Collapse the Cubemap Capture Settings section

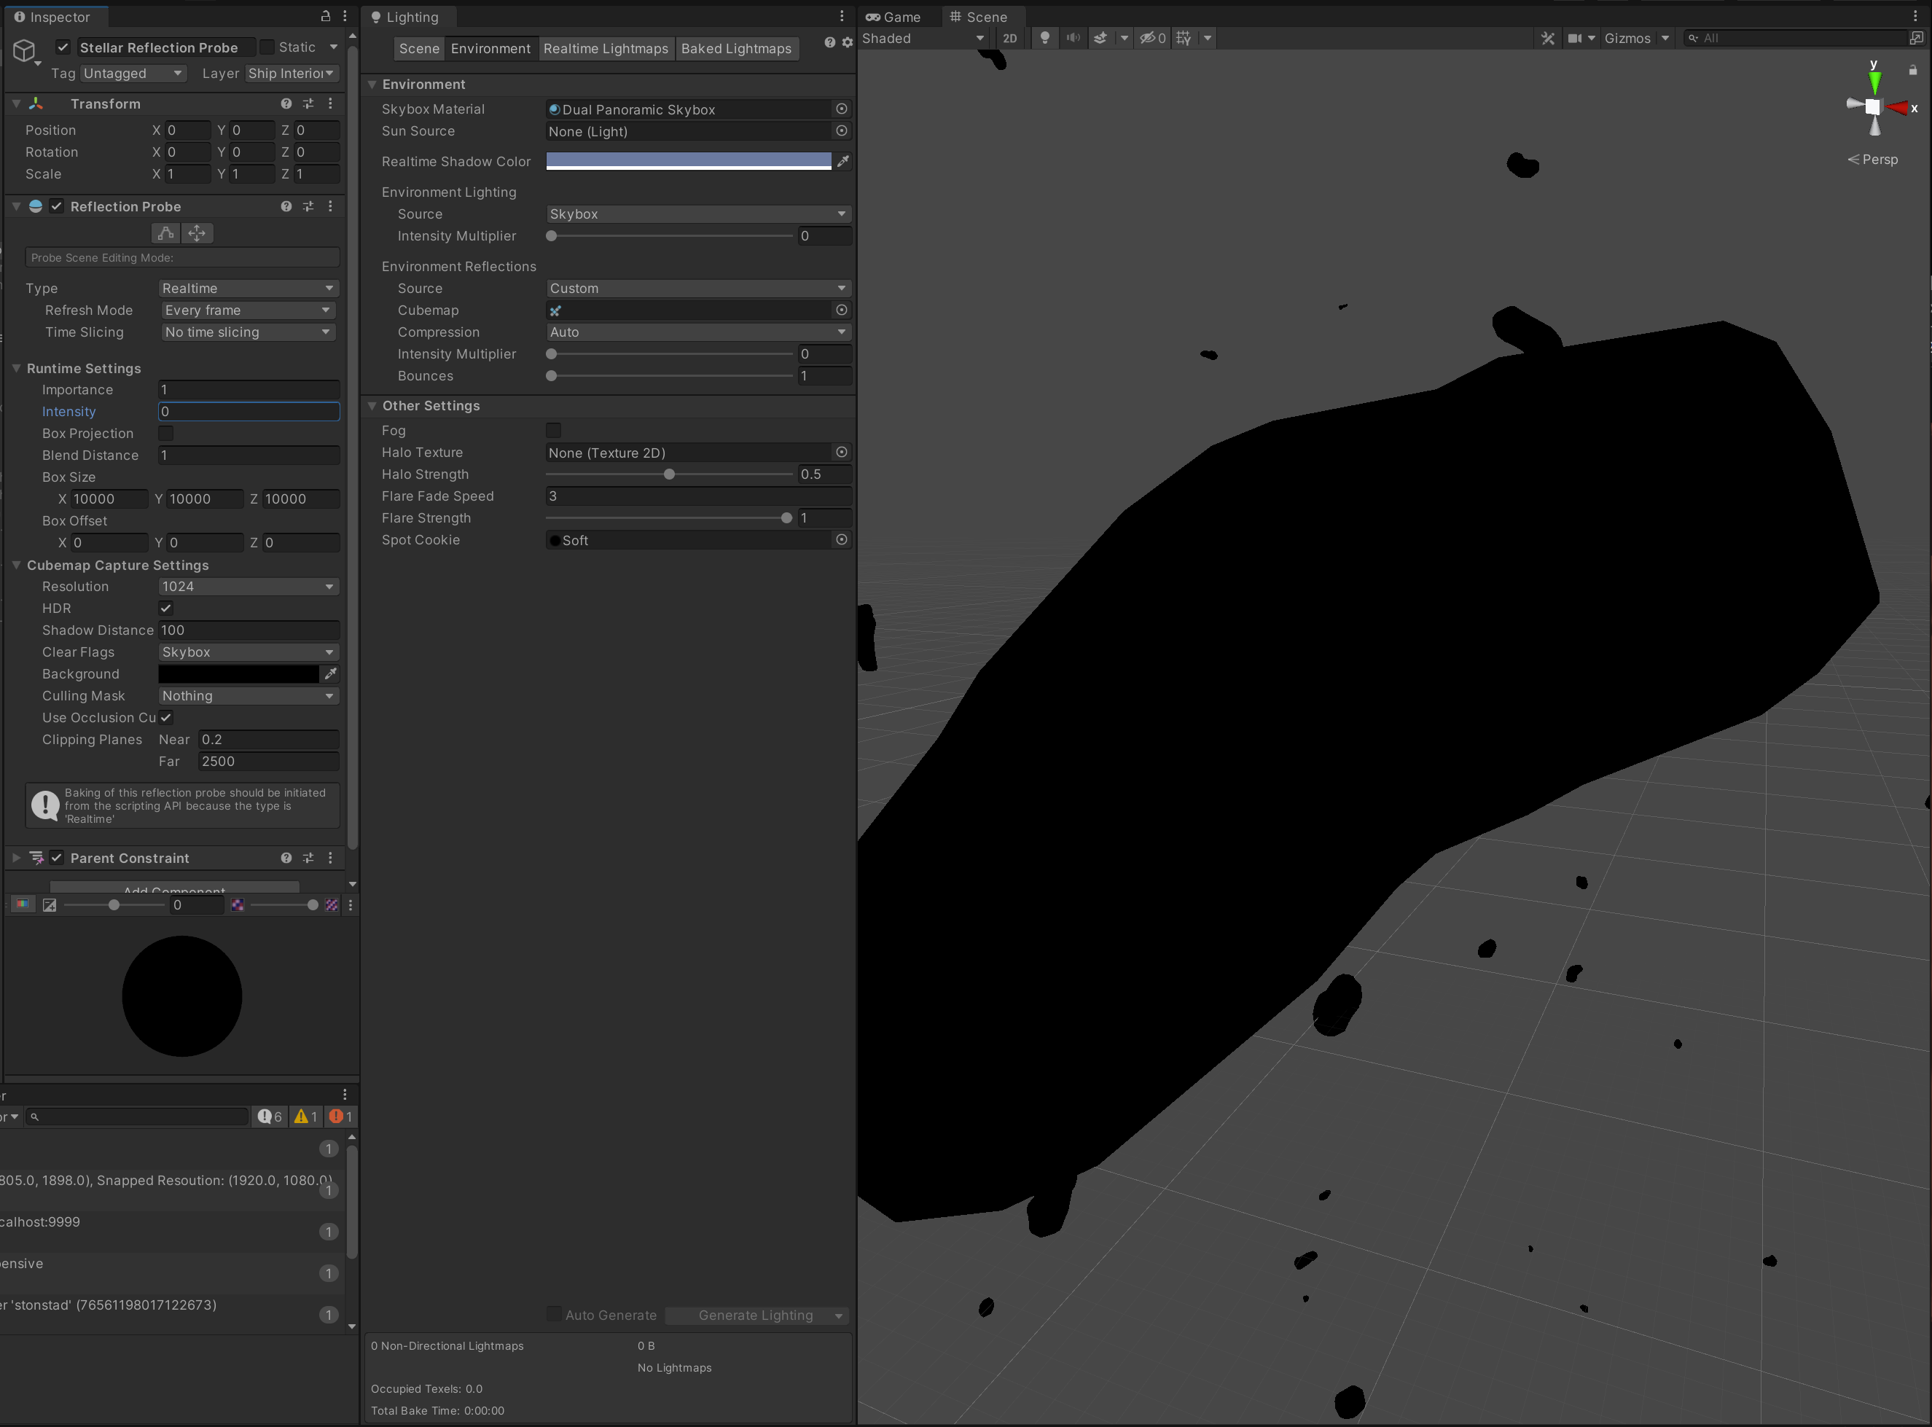(15, 565)
